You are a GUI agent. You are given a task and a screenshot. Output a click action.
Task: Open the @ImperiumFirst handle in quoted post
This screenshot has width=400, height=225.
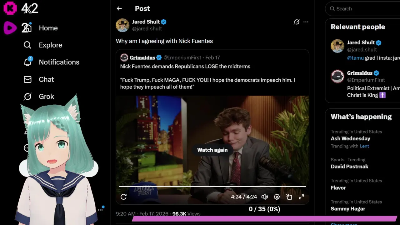click(x=182, y=57)
